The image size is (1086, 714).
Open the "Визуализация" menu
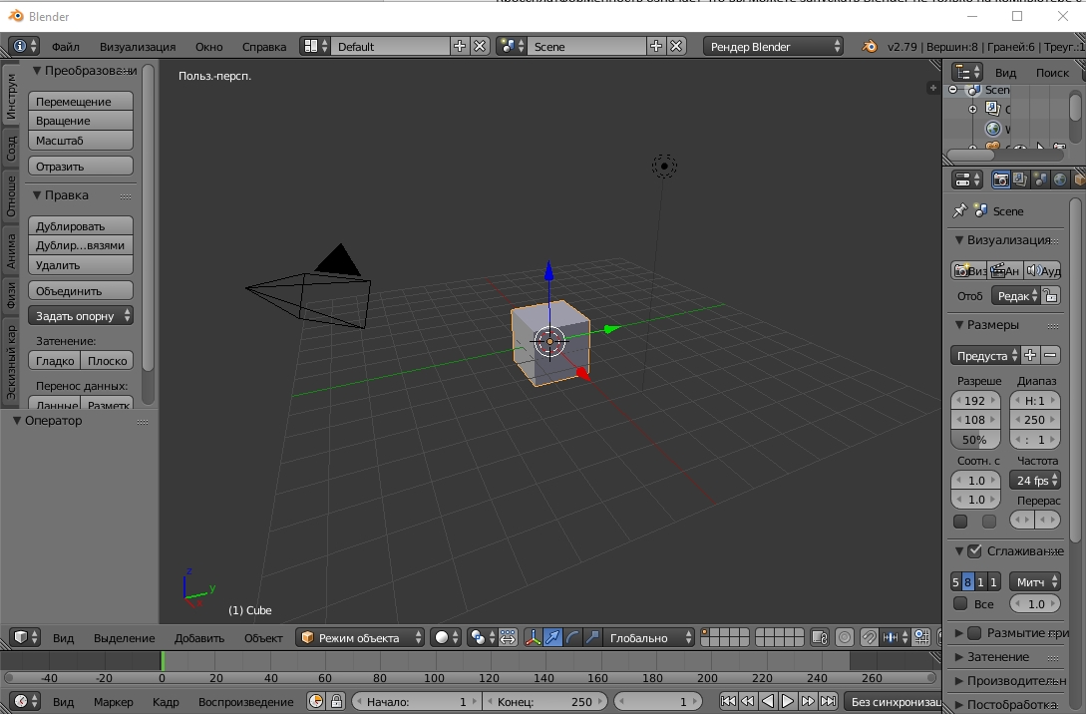pyautogui.click(x=138, y=47)
